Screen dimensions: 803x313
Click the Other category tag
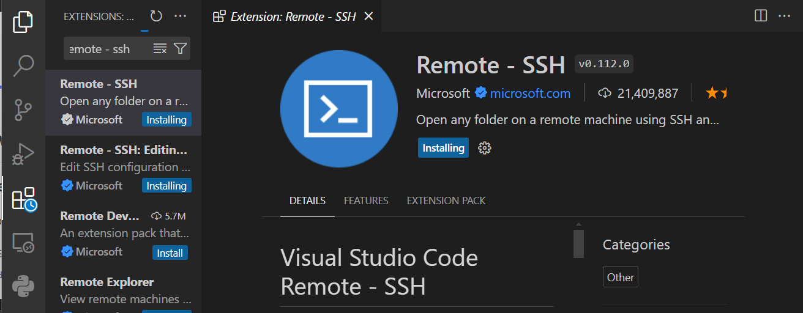621,277
